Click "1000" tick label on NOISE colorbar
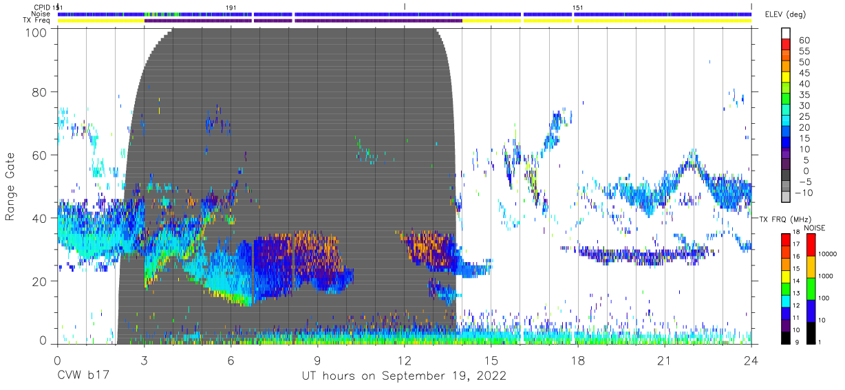This screenshot has height=390, width=845. point(827,276)
